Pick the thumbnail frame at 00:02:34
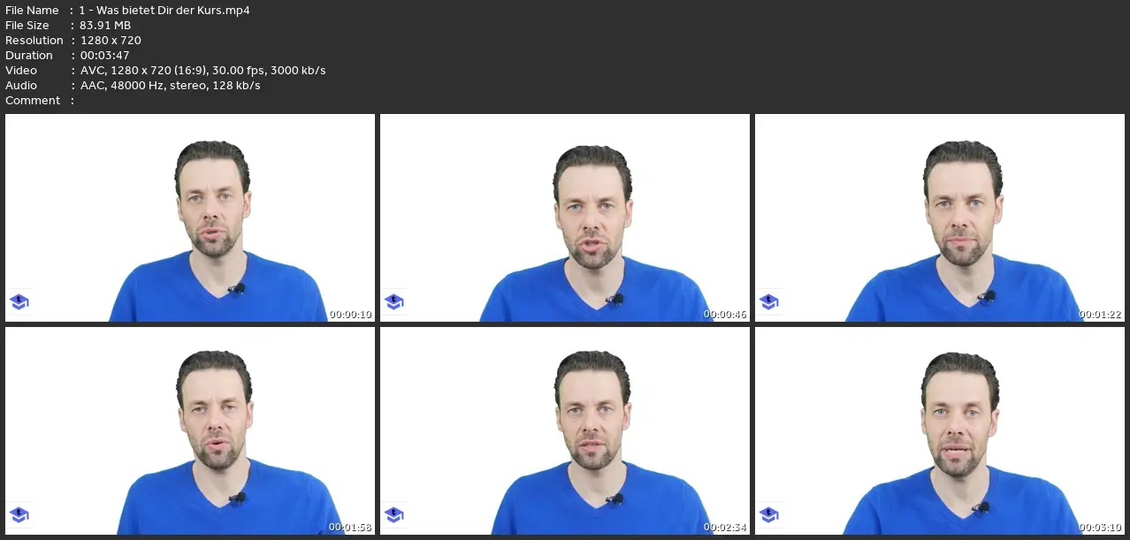Image resolution: width=1130 pixels, height=540 pixels. pyautogui.click(x=565, y=430)
